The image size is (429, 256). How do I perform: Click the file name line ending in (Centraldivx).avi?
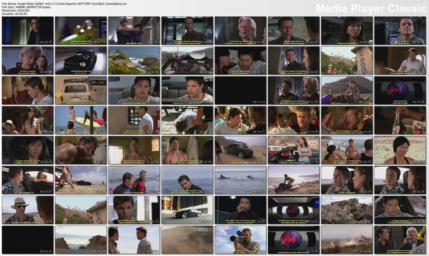click(x=64, y=4)
